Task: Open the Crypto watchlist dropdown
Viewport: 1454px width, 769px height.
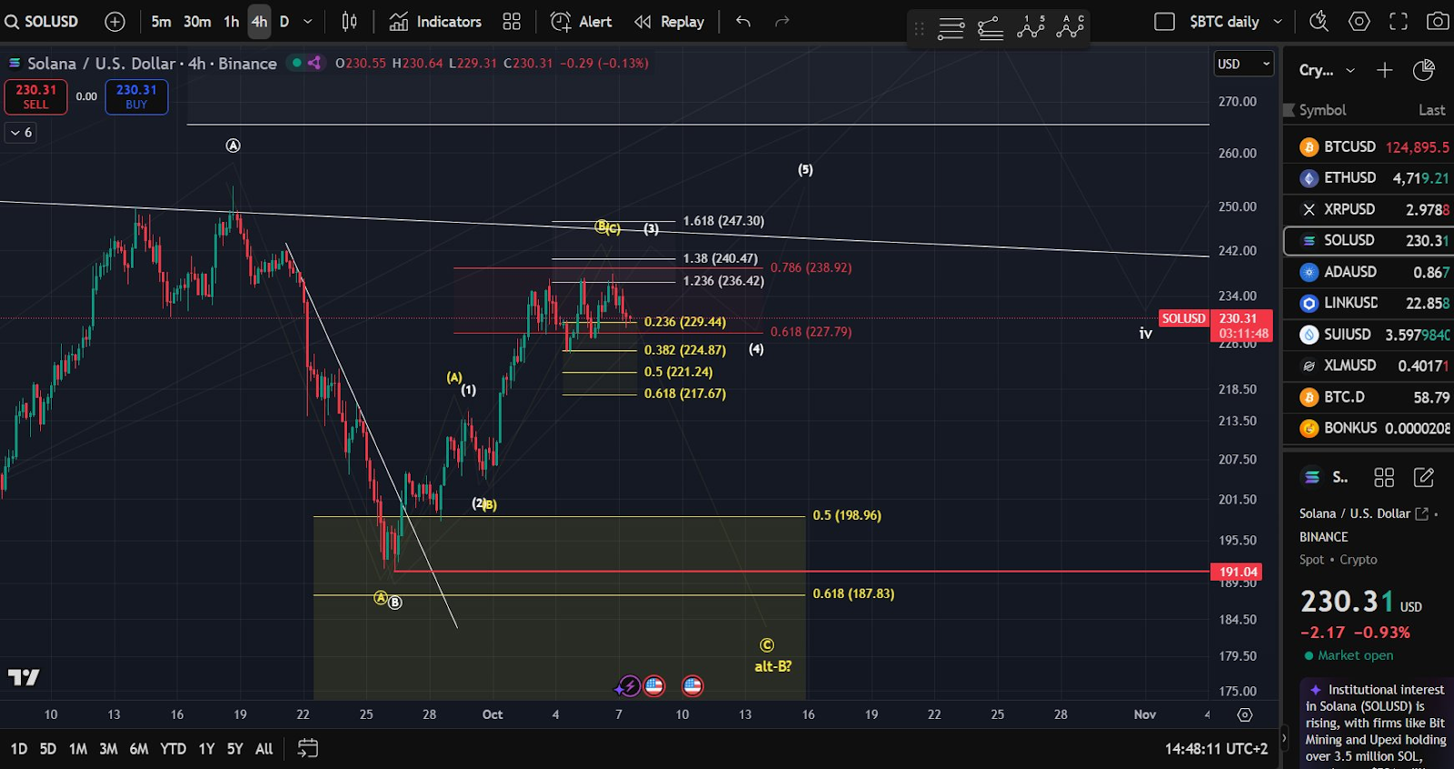Action: click(x=1327, y=70)
